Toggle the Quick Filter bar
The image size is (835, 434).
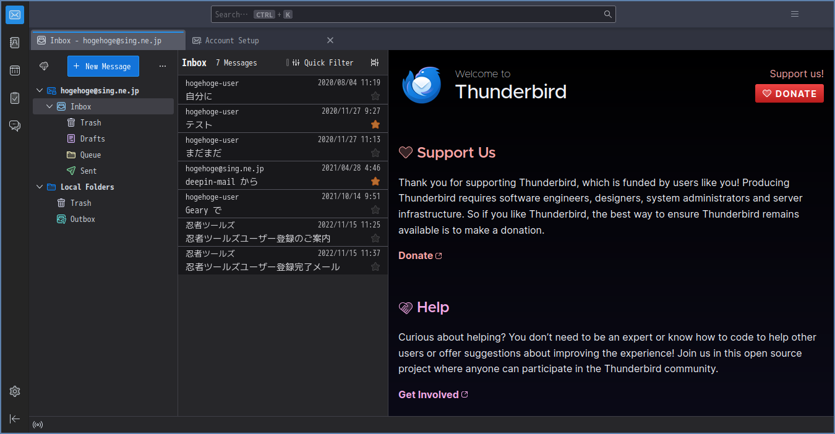coord(322,62)
